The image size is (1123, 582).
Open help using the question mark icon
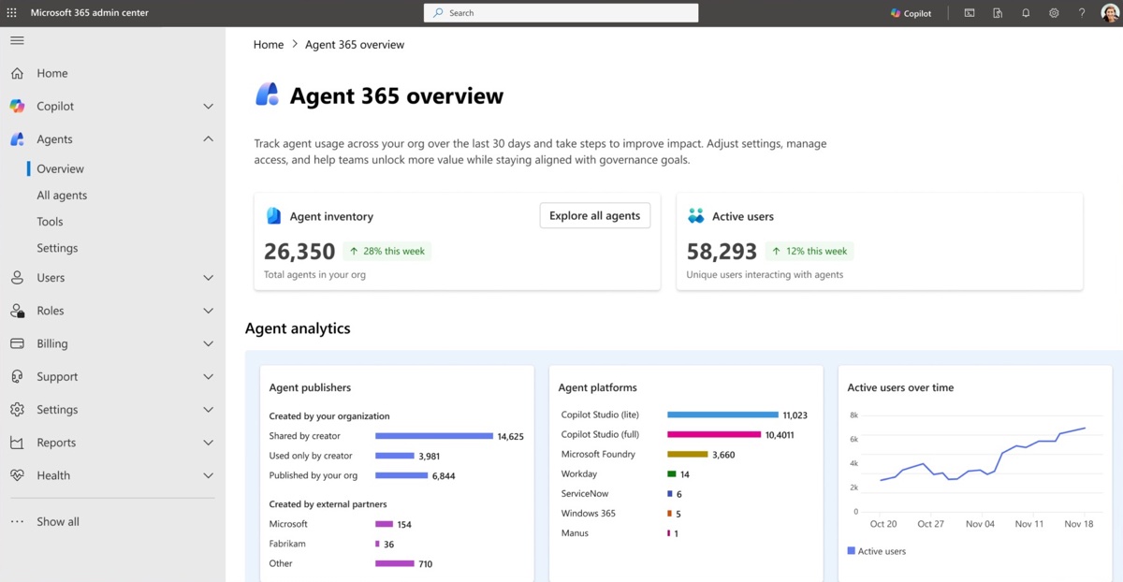click(x=1082, y=12)
